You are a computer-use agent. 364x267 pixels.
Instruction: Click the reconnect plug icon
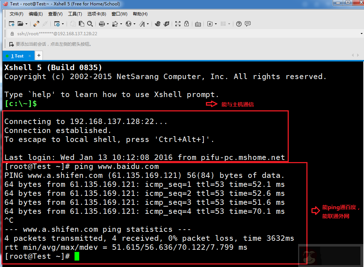click(x=36, y=24)
